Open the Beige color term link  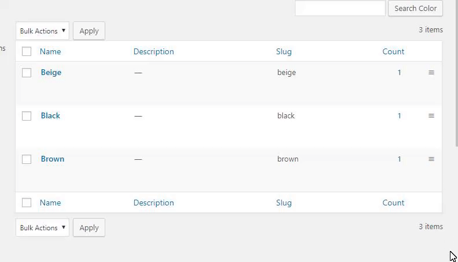[x=51, y=73]
